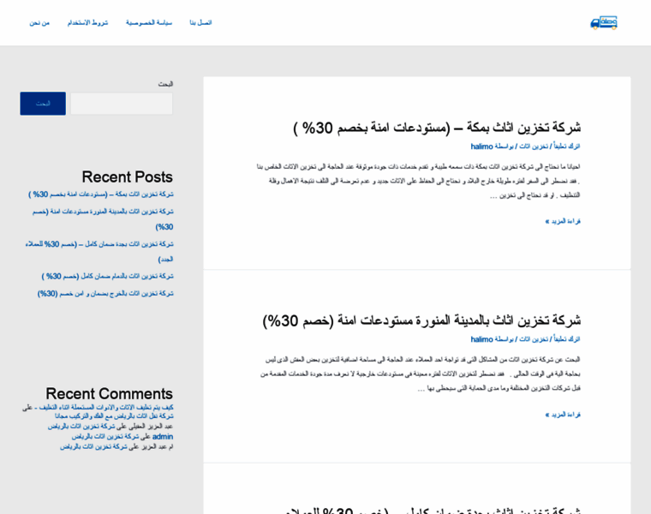
Task: Open the Dammam (بالدمام) link in Recent Posts
Action: point(108,277)
